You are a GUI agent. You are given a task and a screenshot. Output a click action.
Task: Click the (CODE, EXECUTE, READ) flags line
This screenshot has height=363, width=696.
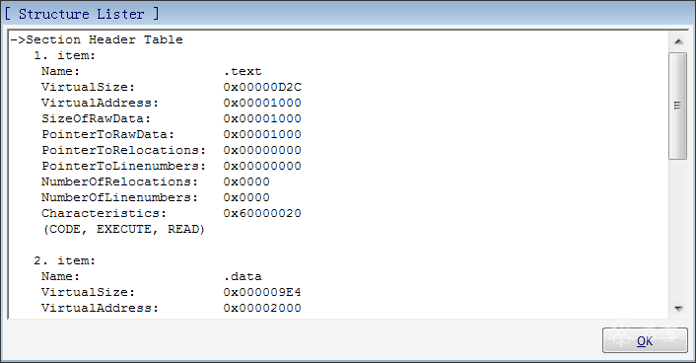coord(124,229)
